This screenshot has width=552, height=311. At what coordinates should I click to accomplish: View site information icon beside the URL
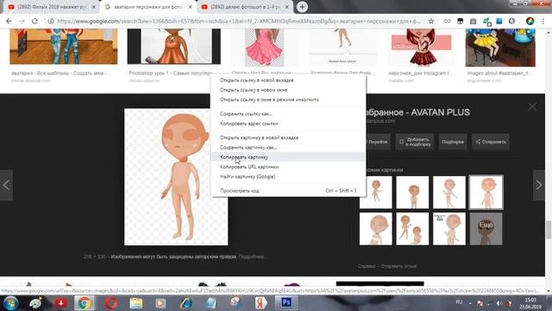(x=51, y=21)
